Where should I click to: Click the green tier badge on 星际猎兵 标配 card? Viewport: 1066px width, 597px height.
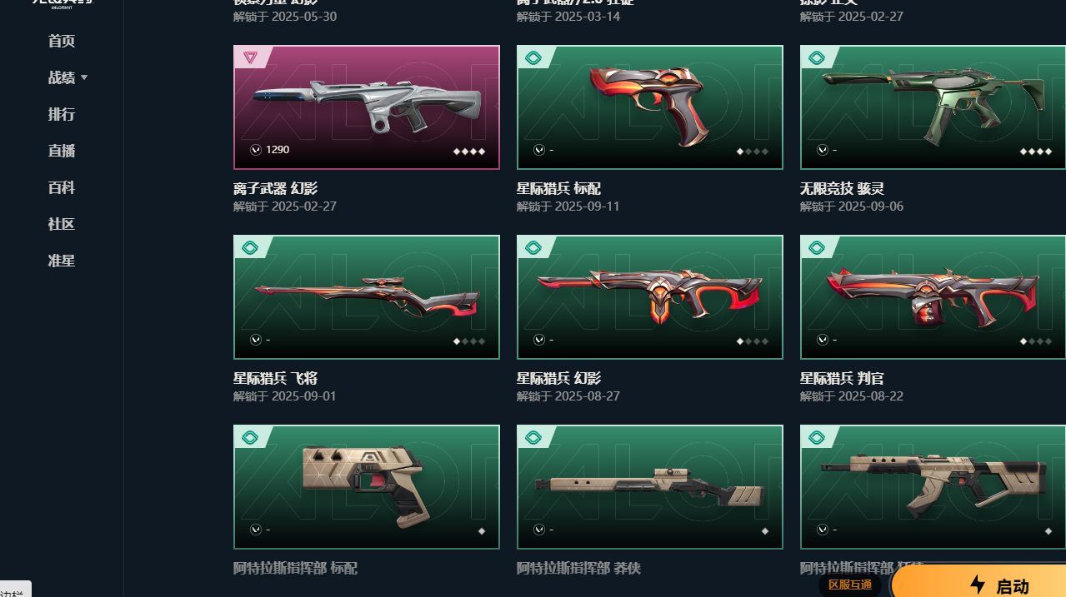(533, 57)
